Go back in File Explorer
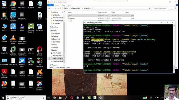Viewport: 179px width, 100px height. click(x=49, y=8)
